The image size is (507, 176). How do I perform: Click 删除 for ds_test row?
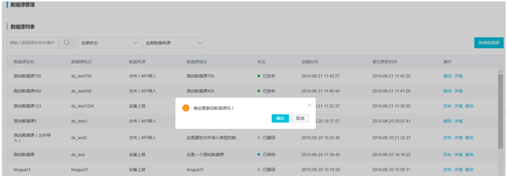[469, 155]
